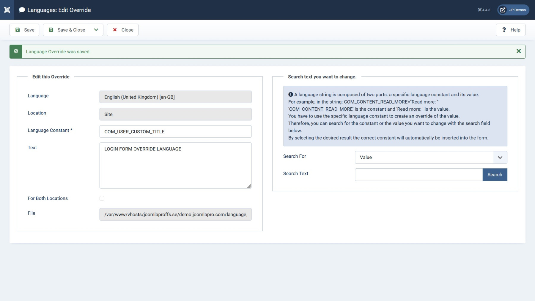Open the Search For dropdown
535x301 pixels.
coord(431,157)
